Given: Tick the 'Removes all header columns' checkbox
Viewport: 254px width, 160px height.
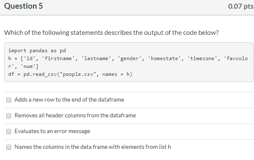Looking at the screenshot, I should point(9,116).
